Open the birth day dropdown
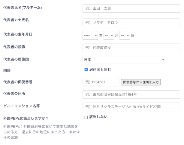Screen dimensions: 184x145 point(125,35)
